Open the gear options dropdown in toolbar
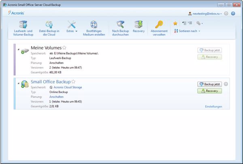243x164 pixels. [x=200, y=23]
